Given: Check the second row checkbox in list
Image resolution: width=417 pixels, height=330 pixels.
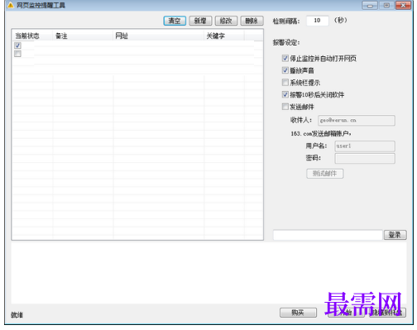Looking at the screenshot, I should [x=17, y=54].
